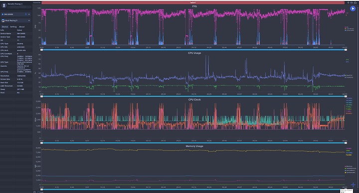Select the Swap row in the info table
The height and width of the screenshot is (193, 359).
[x=16, y=90]
